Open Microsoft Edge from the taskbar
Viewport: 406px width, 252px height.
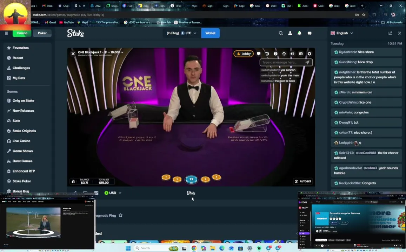click(222, 248)
